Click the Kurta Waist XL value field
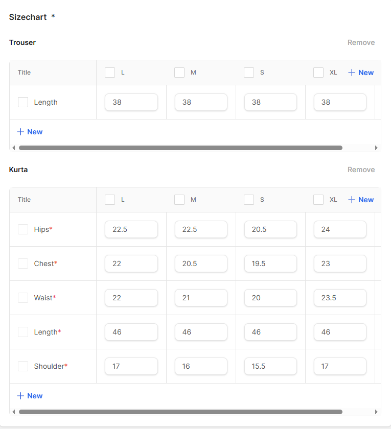This screenshot has height=429, width=391. coord(340,298)
